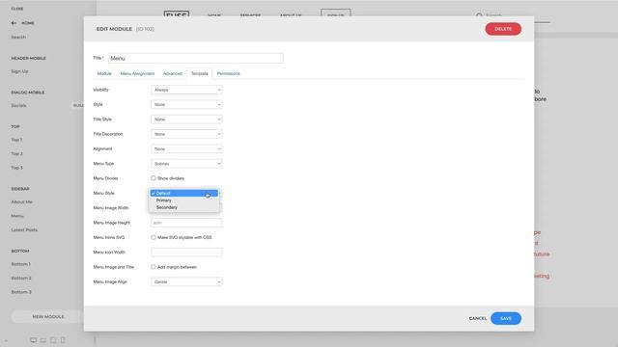Click Close at top of sidebar
The height and width of the screenshot is (347, 618).
pos(17,9)
